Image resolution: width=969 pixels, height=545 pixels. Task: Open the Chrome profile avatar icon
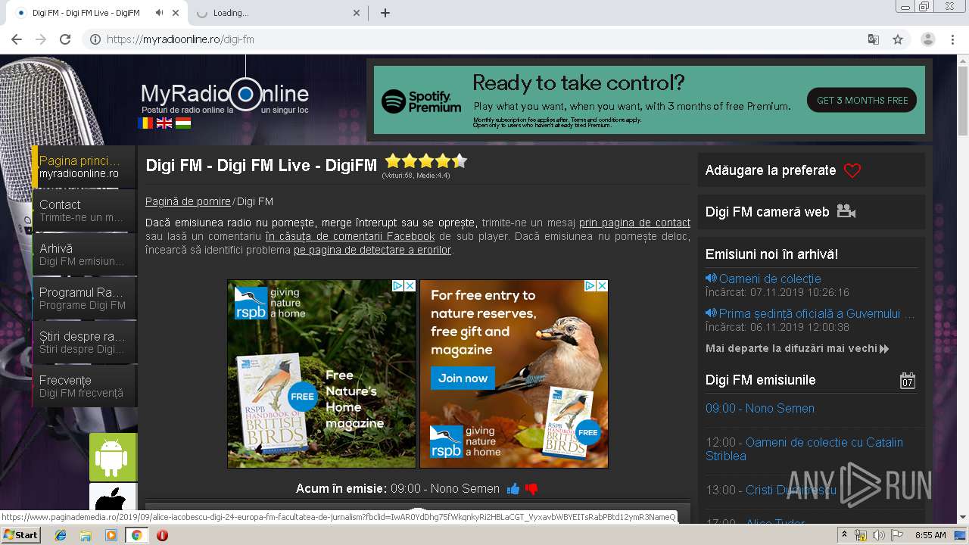click(x=928, y=39)
